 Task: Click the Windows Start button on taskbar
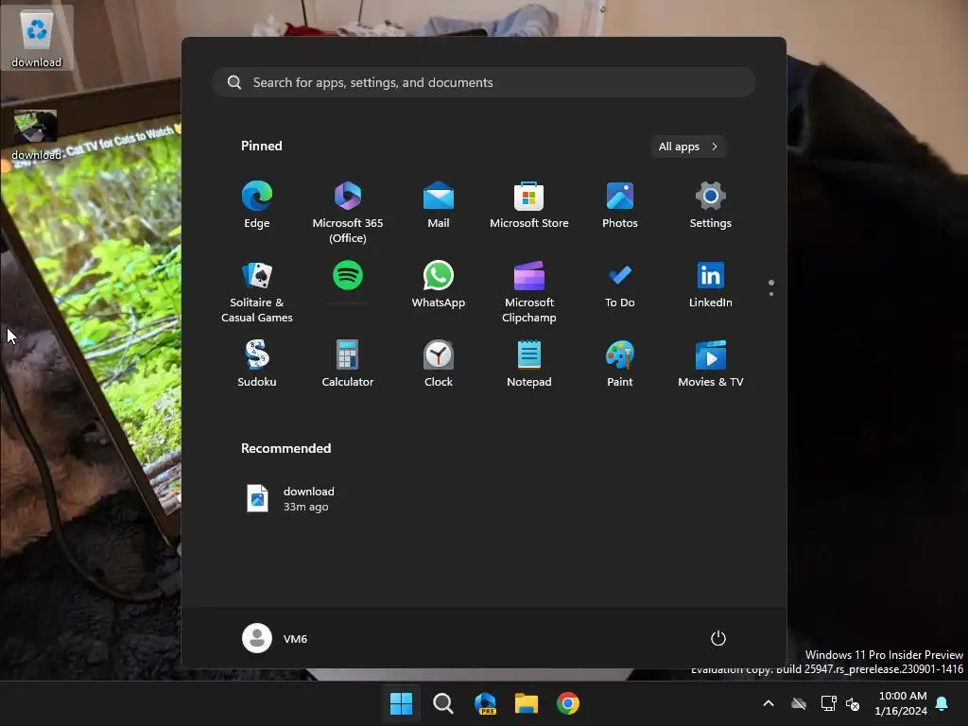click(401, 703)
